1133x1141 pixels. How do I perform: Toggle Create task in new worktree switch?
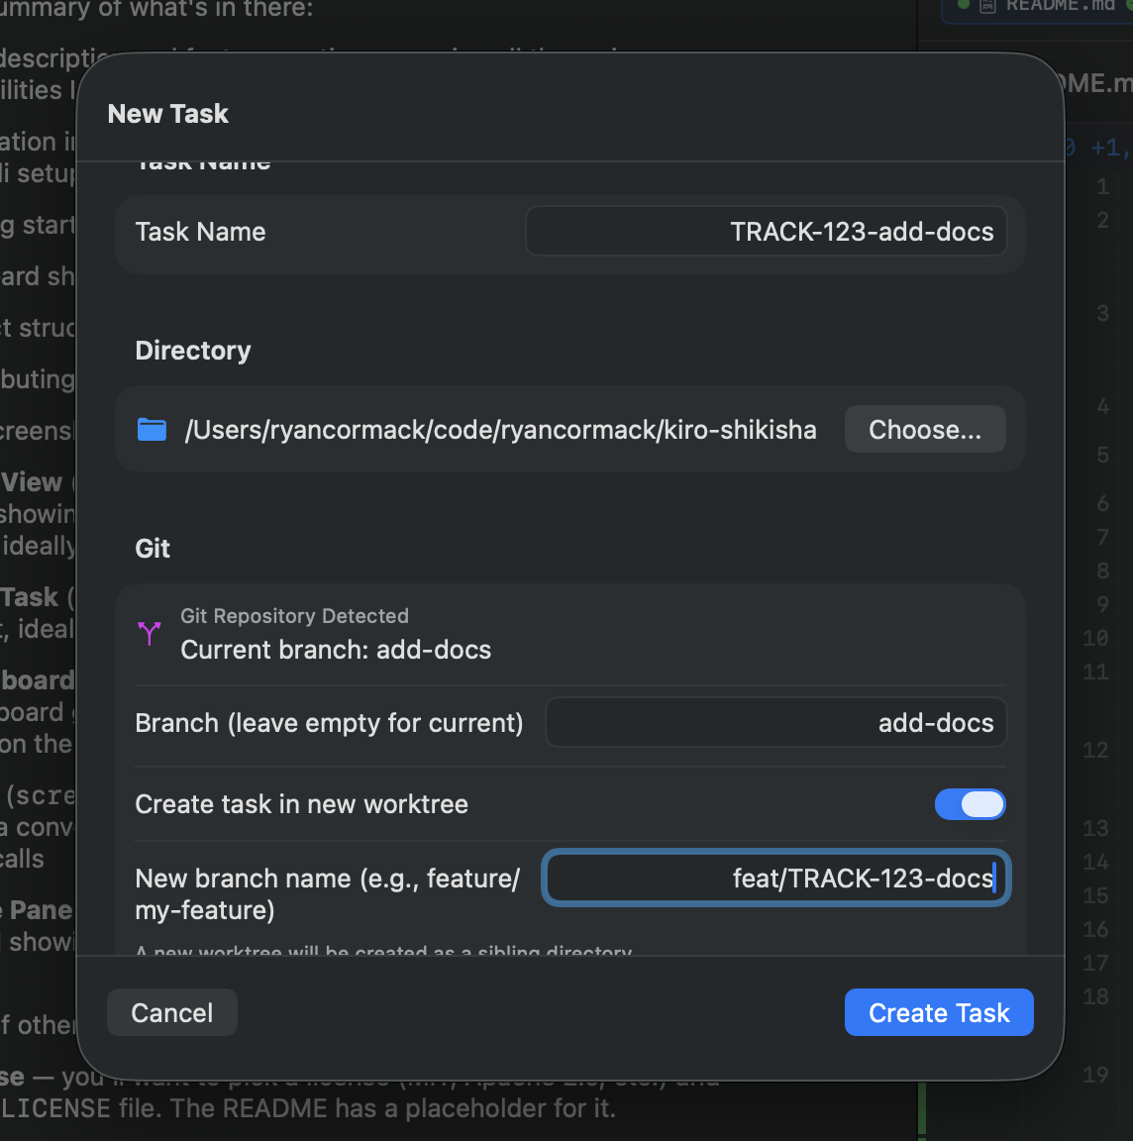970,804
